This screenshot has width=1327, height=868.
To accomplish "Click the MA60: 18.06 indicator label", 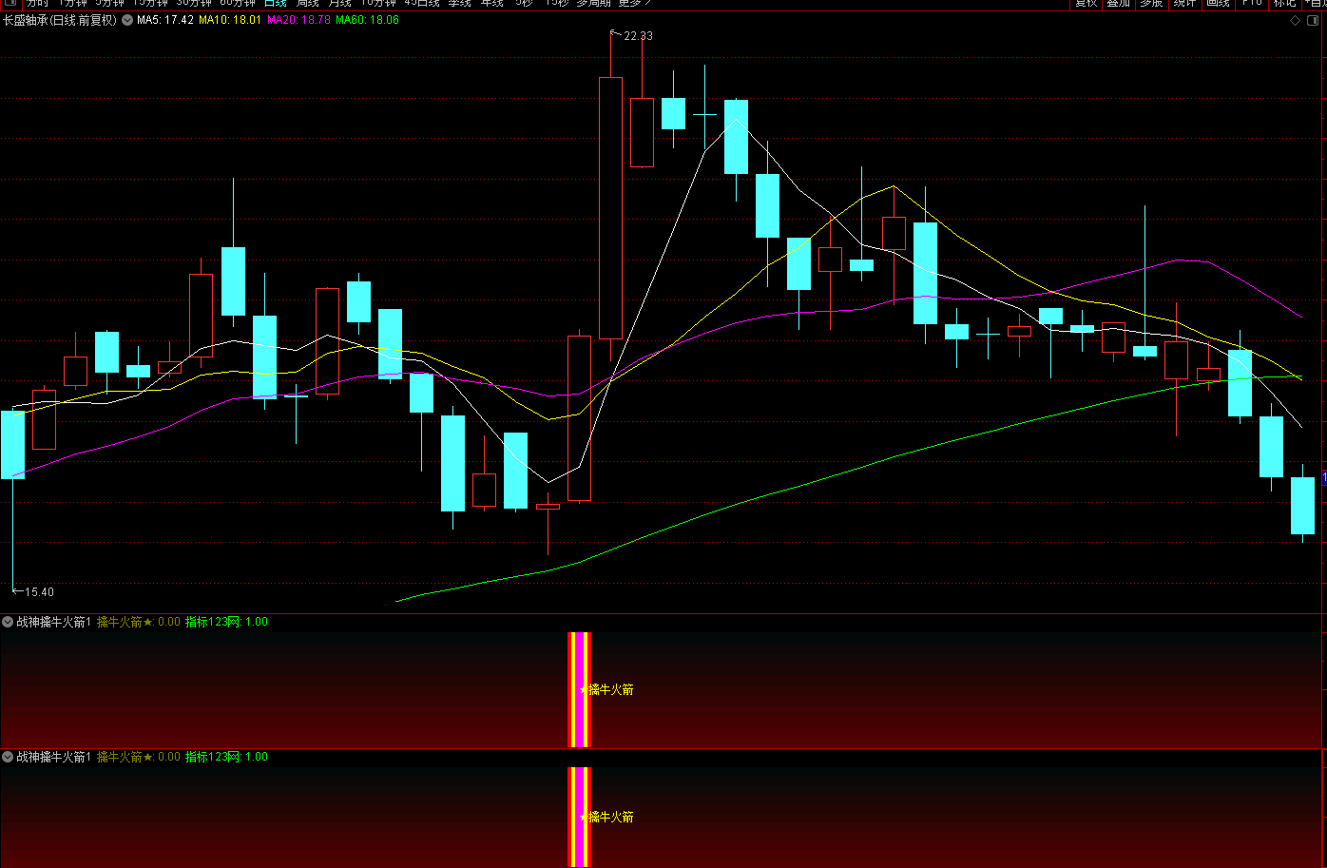I will (368, 20).
